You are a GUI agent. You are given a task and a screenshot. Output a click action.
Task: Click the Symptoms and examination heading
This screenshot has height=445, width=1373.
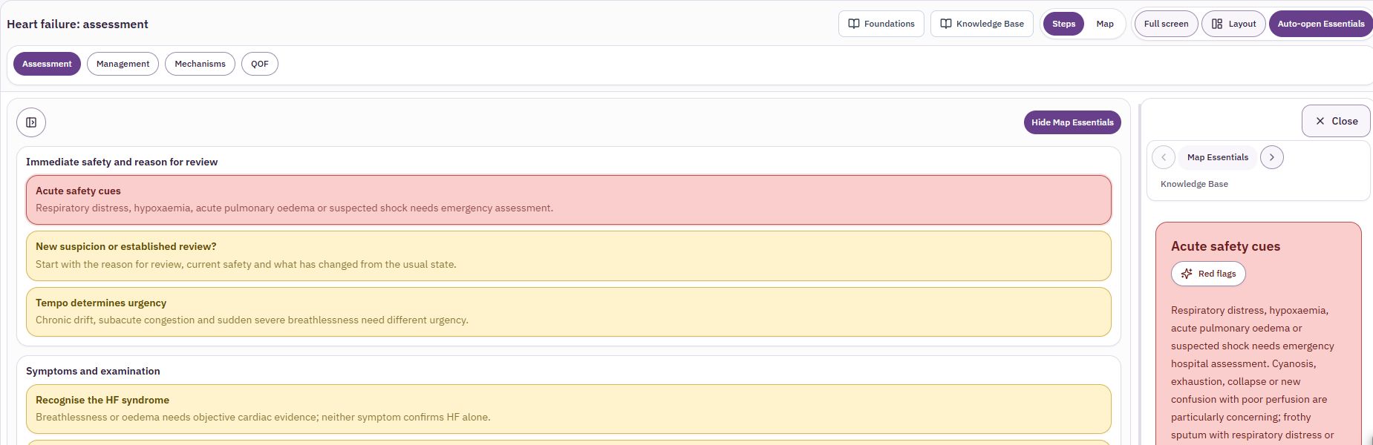click(x=93, y=371)
